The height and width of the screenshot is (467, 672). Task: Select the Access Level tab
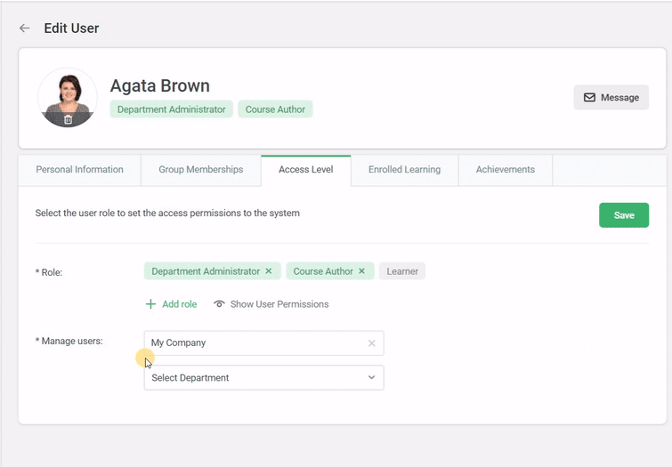tap(305, 170)
